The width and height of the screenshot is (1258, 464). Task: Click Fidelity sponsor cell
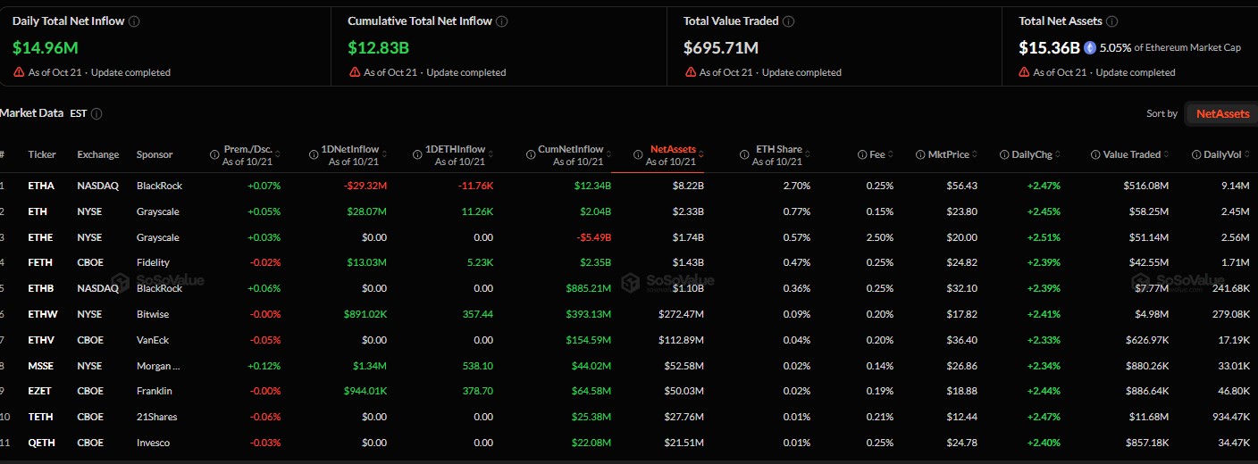pyautogui.click(x=153, y=262)
